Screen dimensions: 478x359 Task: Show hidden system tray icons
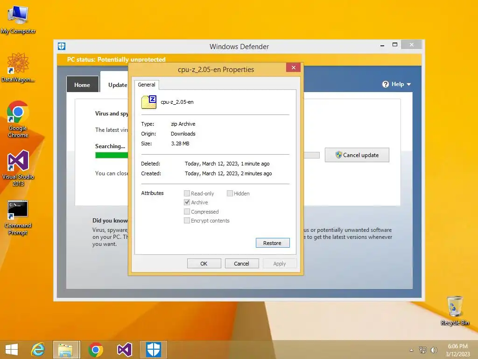[x=411, y=350]
